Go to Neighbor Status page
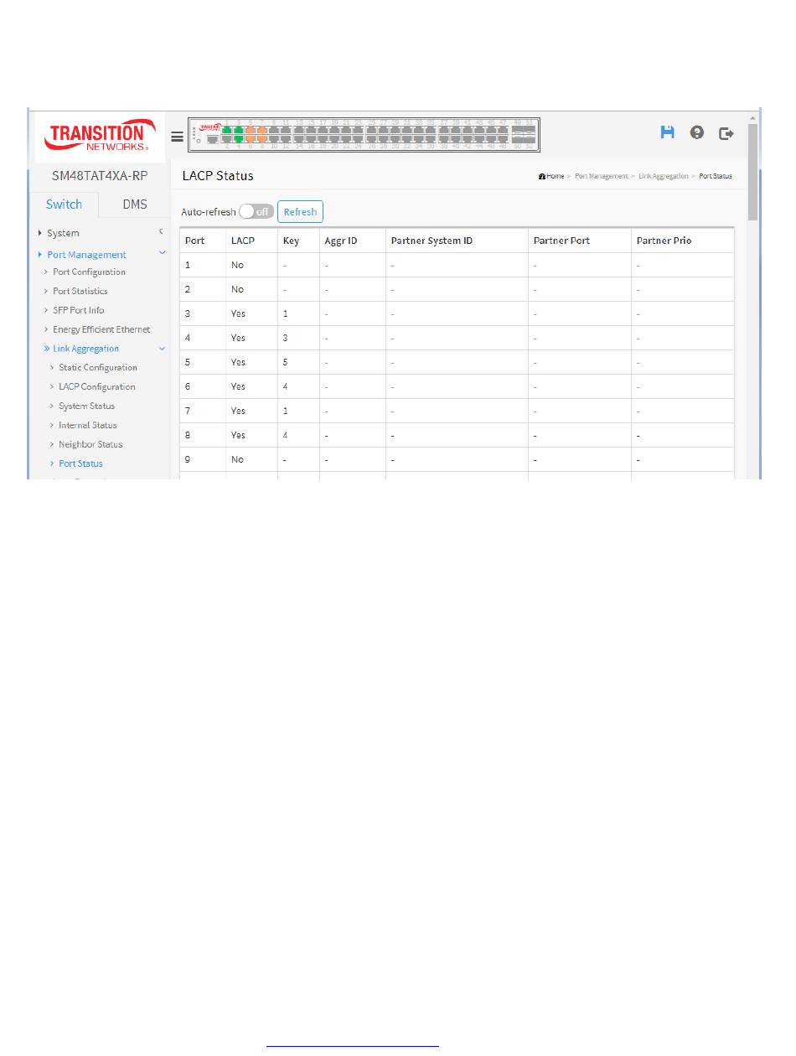This screenshot has width=796, height=1056. (90, 444)
